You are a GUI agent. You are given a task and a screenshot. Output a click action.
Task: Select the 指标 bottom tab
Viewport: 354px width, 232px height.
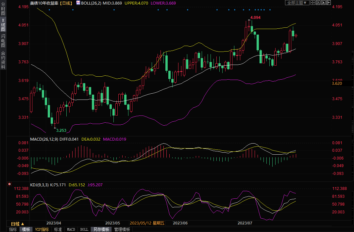tap(13, 229)
